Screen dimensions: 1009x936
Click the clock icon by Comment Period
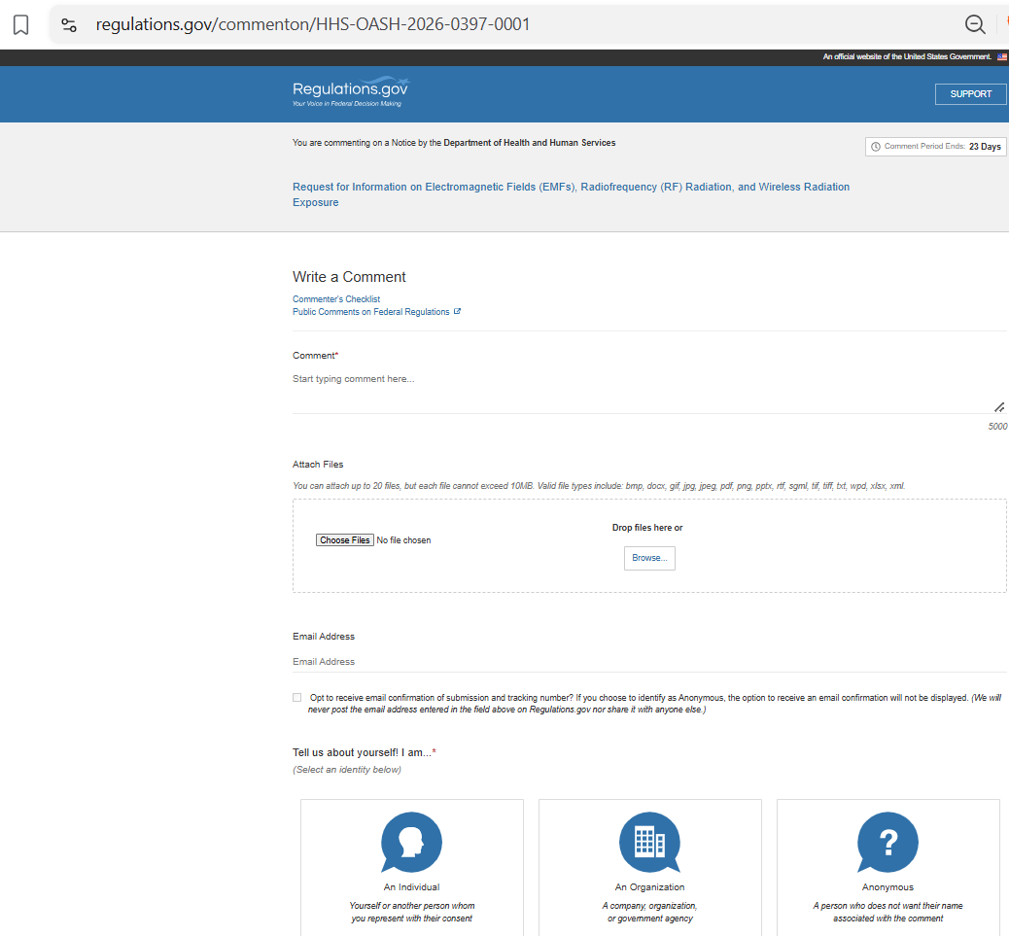875,147
